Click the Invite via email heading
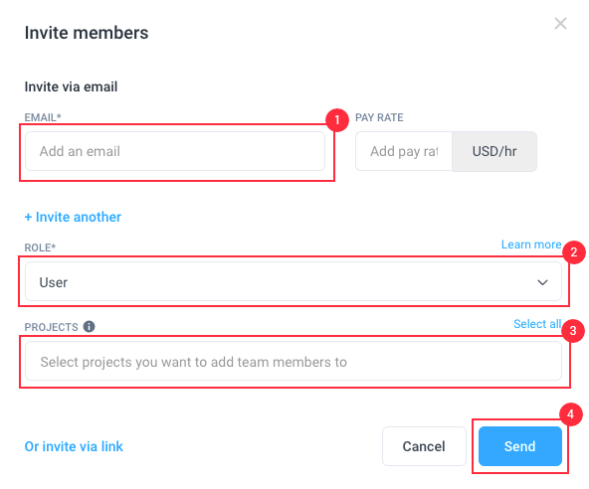The height and width of the screenshot is (489, 589). coord(71,86)
